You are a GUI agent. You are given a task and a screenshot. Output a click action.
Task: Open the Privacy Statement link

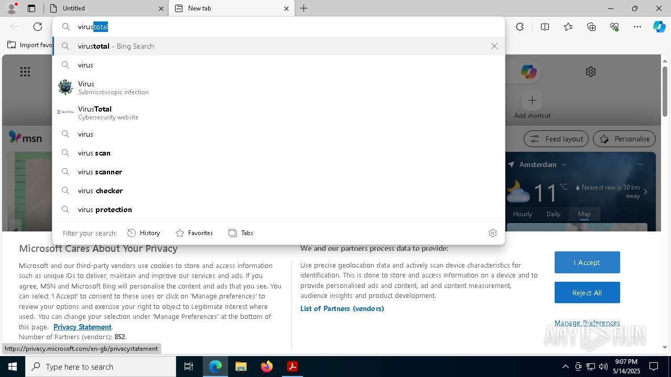pyautogui.click(x=82, y=327)
